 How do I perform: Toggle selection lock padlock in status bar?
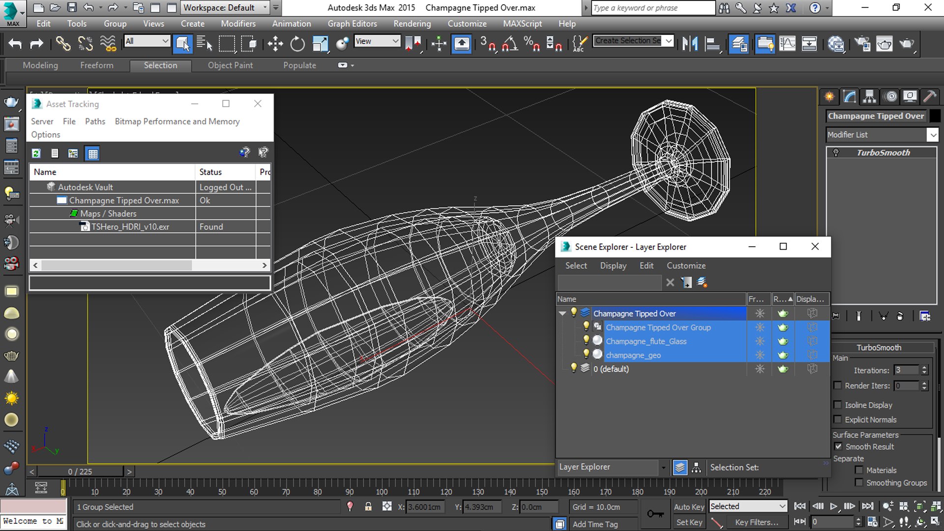(368, 506)
